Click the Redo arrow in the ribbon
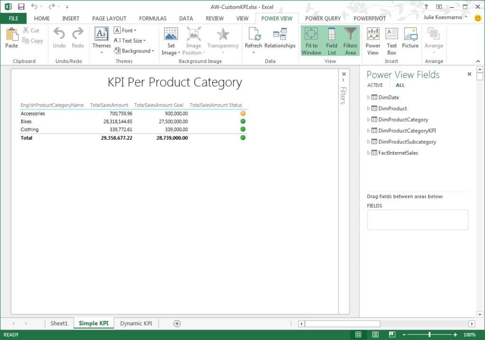The height and width of the screenshot is (340, 485). 78,34
